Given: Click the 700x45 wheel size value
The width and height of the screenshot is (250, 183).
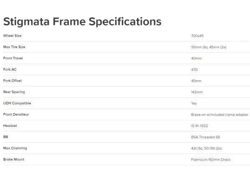Looking at the screenshot, I should tap(197, 36).
